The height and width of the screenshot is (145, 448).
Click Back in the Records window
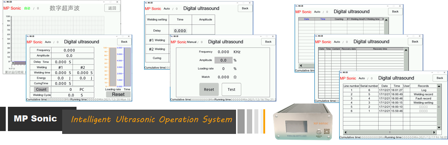point(440,78)
